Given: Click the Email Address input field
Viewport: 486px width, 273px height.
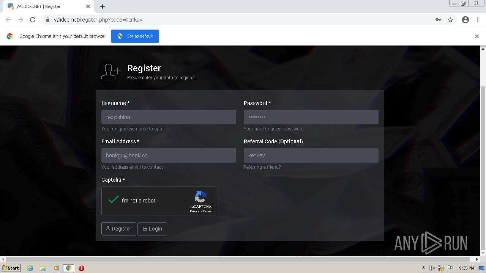Looking at the screenshot, I should click(x=169, y=155).
